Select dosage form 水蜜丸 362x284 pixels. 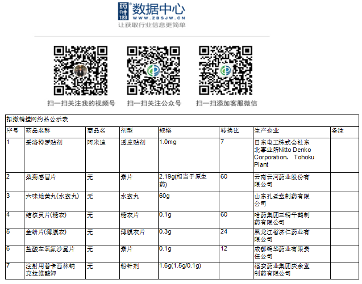click(130, 196)
